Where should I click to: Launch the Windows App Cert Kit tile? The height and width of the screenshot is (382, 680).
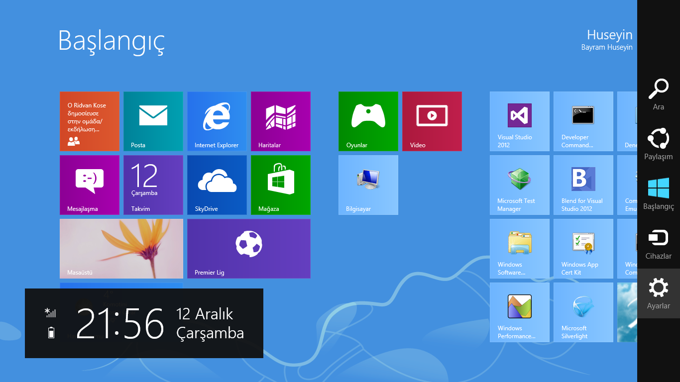(583, 249)
